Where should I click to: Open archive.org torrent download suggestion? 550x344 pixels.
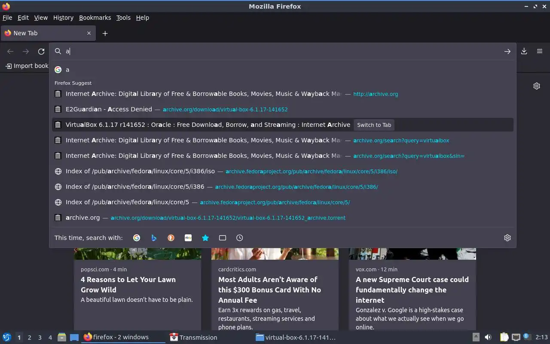(x=283, y=218)
